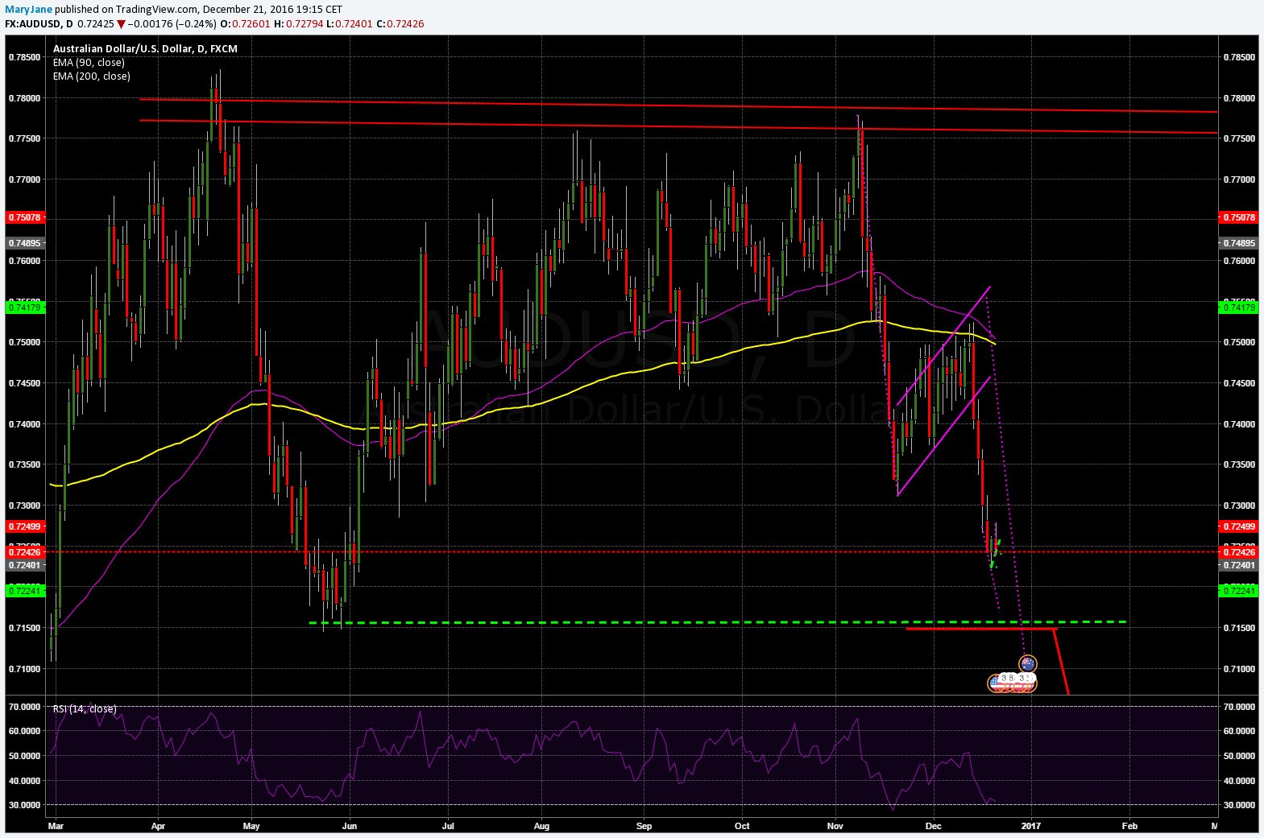Click the Sep label on time axis
The height and width of the screenshot is (838, 1264).
(644, 826)
